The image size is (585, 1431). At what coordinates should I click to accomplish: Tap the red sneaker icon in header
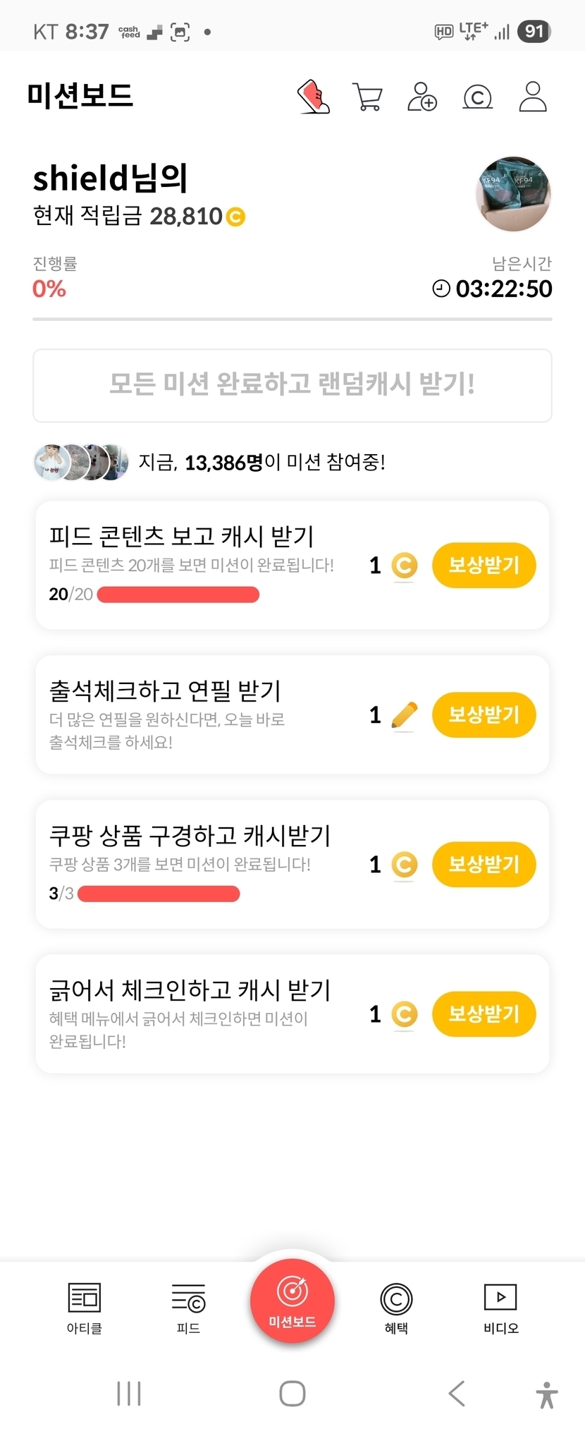(x=314, y=97)
